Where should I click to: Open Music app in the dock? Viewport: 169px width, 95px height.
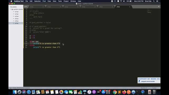tap(89, 92)
